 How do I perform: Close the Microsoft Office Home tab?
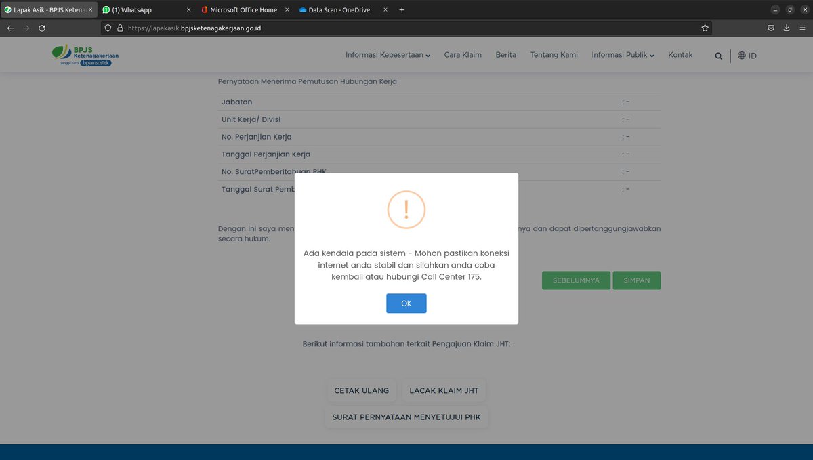click(x=287, y=10)
